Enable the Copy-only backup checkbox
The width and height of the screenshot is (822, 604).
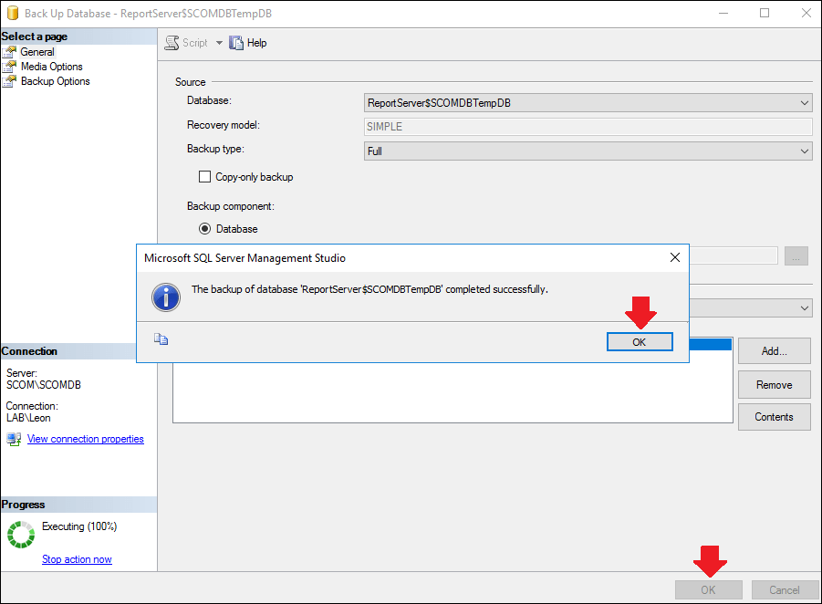(204, 177)
